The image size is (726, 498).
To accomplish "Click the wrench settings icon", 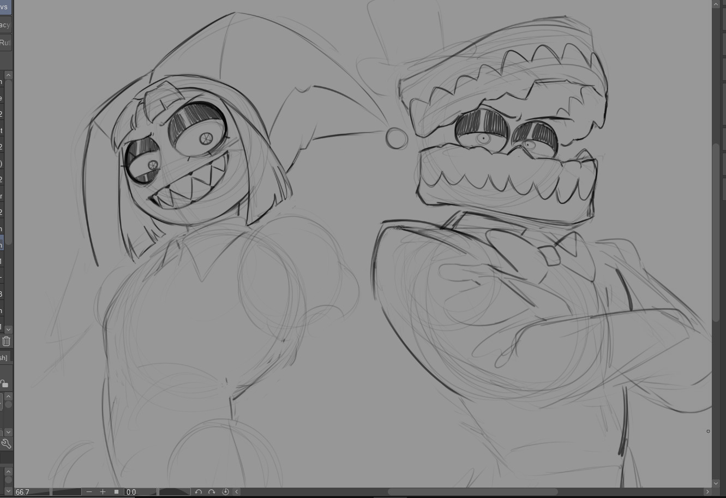I will (x=6, y=443).
